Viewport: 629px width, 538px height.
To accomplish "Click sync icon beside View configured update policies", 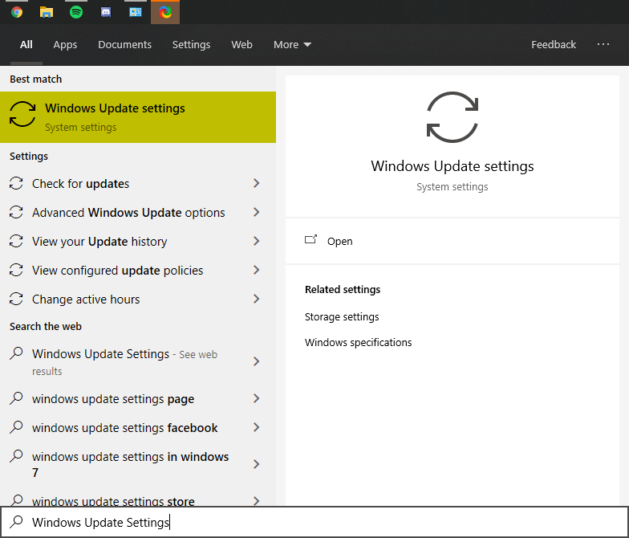I will click(16, 270).
